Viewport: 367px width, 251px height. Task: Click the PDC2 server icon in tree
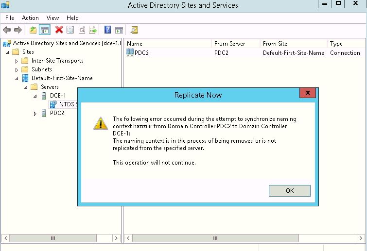pyautogui.click(x=44, y=113)
